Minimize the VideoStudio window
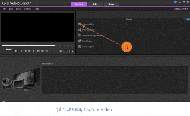The height and width of the screenshot is (116, 190). point(180,2)
